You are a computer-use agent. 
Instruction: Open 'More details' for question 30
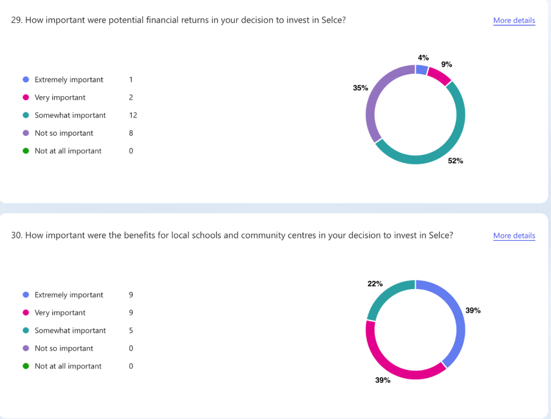(x=514, y=236)
